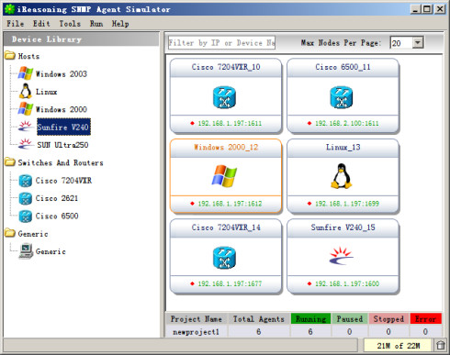
Task: Click status dot beside 192.168.2.100:1611
Action: [309, 123]
